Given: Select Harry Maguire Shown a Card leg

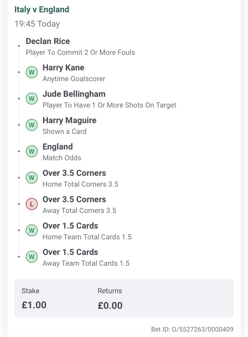Looking at the screenshot, I should click(69, 126).
